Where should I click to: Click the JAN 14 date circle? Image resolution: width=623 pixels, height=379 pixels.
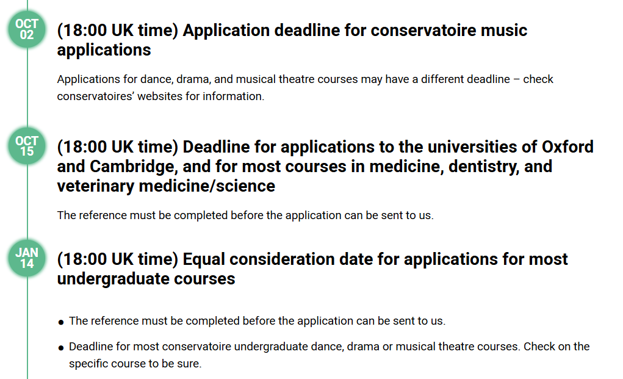point(27,258)
